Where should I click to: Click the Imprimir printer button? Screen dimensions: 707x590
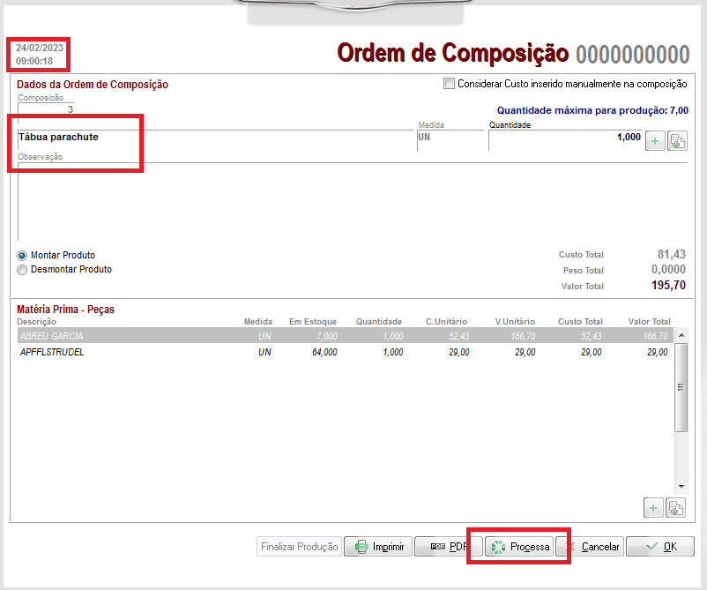378,547
